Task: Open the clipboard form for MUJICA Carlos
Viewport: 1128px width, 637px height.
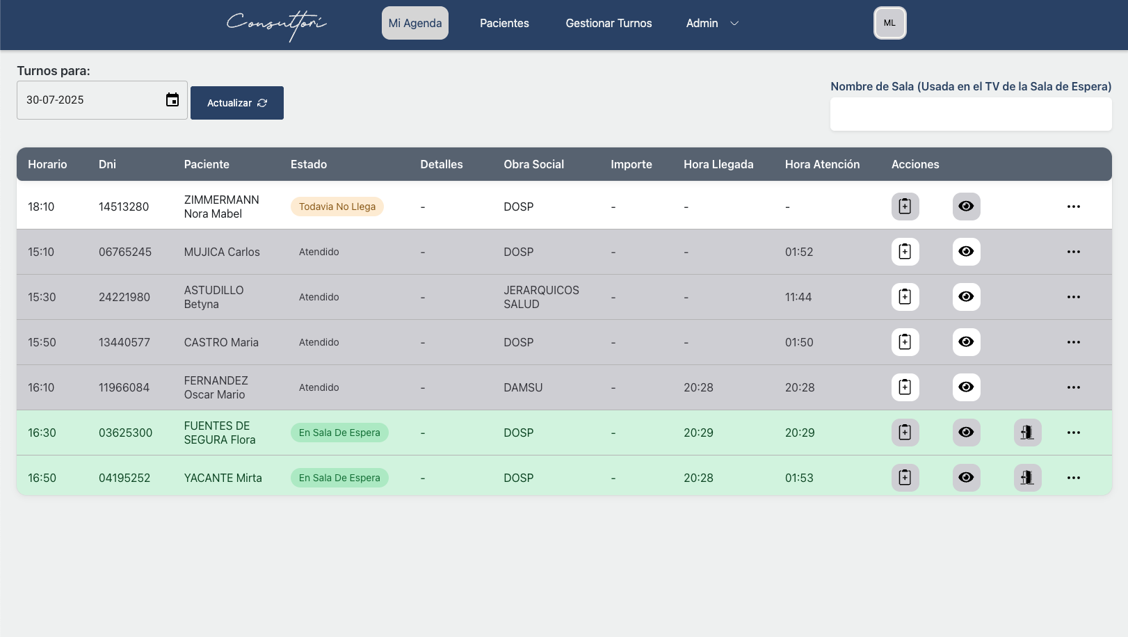Action: (x=905, y=251)
